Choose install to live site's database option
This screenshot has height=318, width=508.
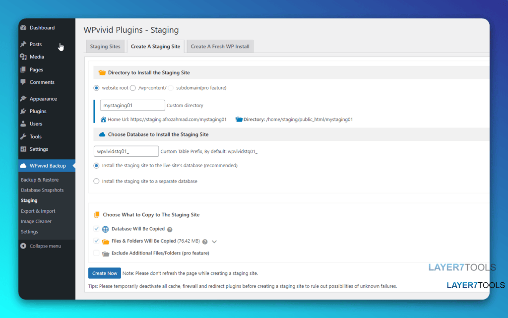click(x=96, y=166)
